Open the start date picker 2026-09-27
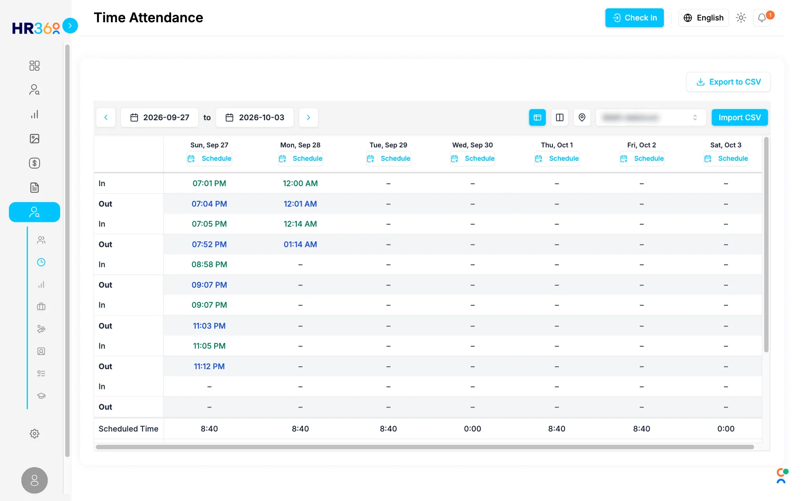802x501 pixels. pos(160,118)
